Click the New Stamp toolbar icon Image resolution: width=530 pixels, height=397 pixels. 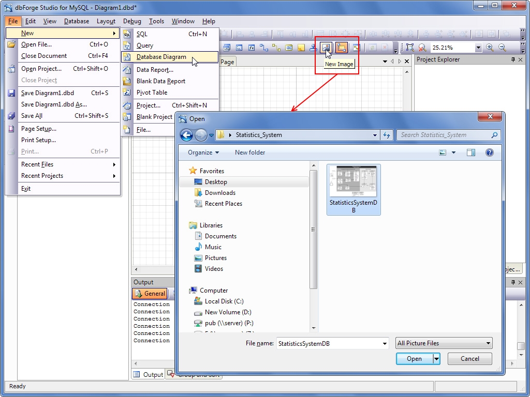[313, 48]
